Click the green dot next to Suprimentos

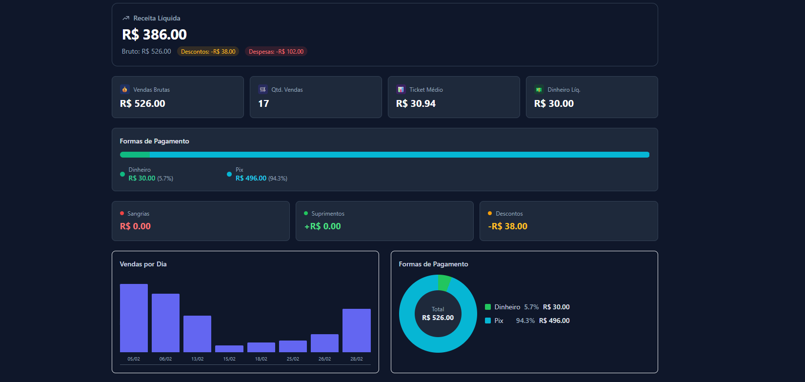(x=306, y=213)
